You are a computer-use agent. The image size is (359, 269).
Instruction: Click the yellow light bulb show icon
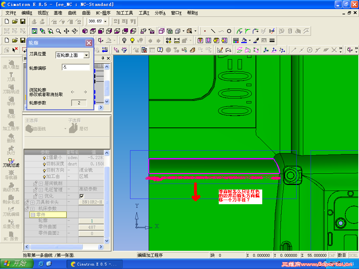132,41
